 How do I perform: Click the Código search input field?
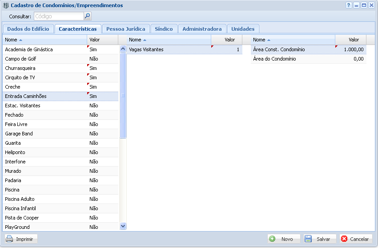coord(58,16)
